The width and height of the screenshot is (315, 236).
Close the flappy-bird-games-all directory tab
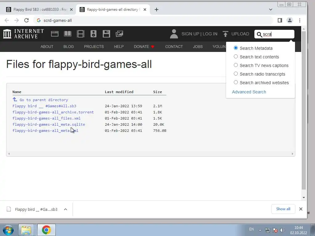coord(145,10)
